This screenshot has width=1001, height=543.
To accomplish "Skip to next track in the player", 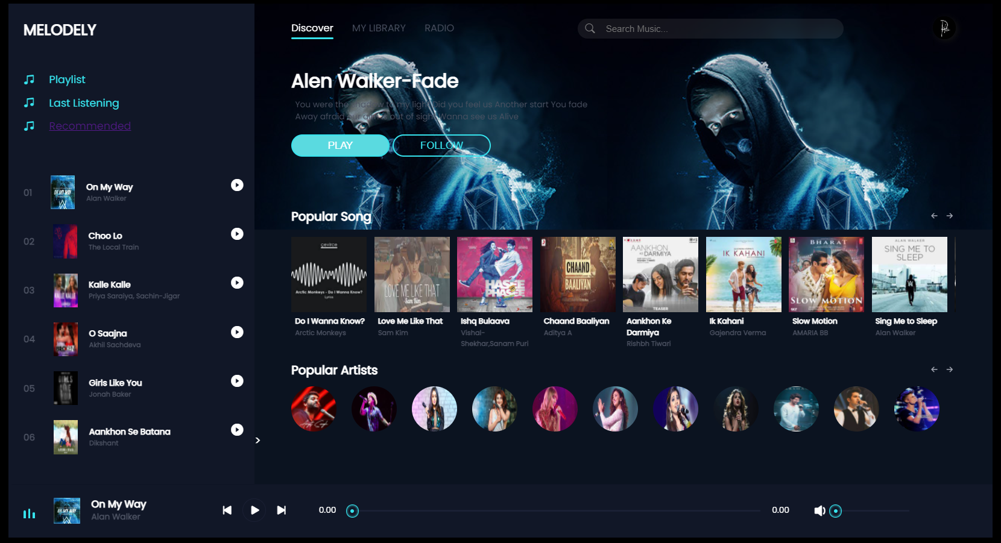I will pos(281,510).
